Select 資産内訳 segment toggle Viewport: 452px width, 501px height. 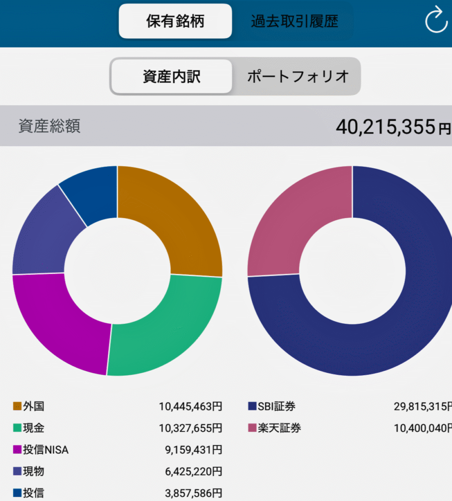[172, 77]
